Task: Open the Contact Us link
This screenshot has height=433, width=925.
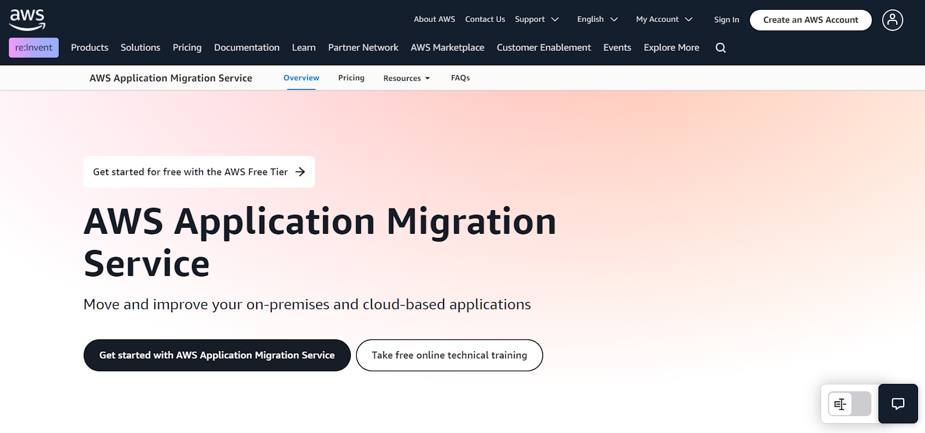Action: (x=485, y=20)
